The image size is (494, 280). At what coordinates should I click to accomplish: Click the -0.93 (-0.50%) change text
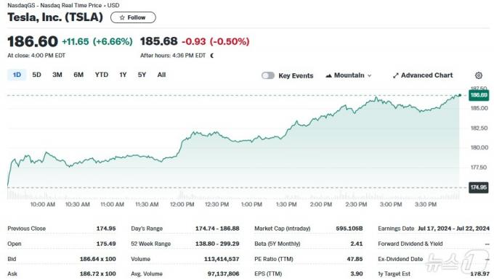click(x=216, y=41)
